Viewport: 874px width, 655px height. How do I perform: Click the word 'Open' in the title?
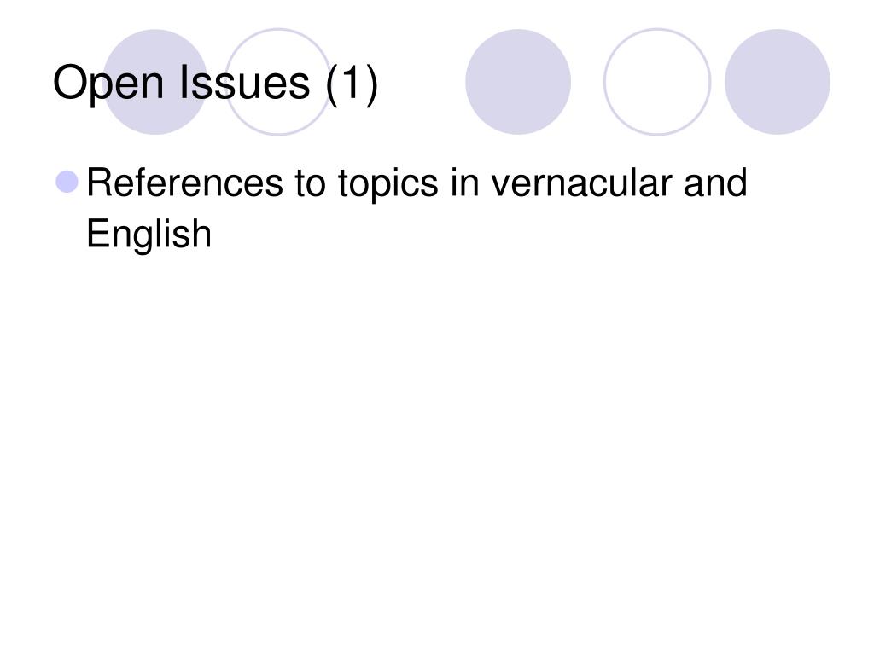[x=108, y=84]
